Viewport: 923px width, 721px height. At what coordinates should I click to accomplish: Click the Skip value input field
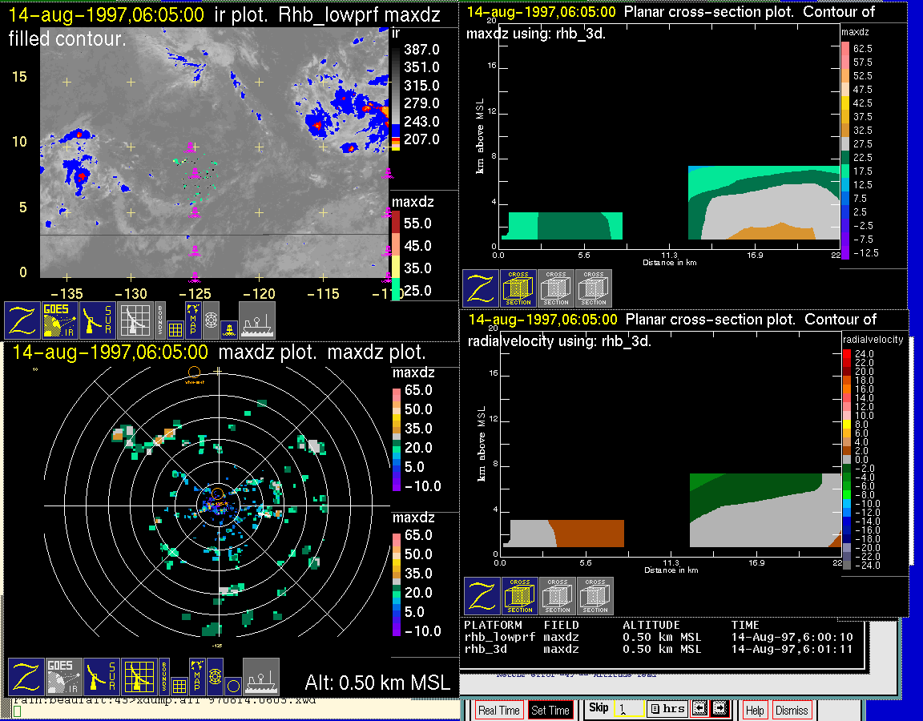[629, 709]
